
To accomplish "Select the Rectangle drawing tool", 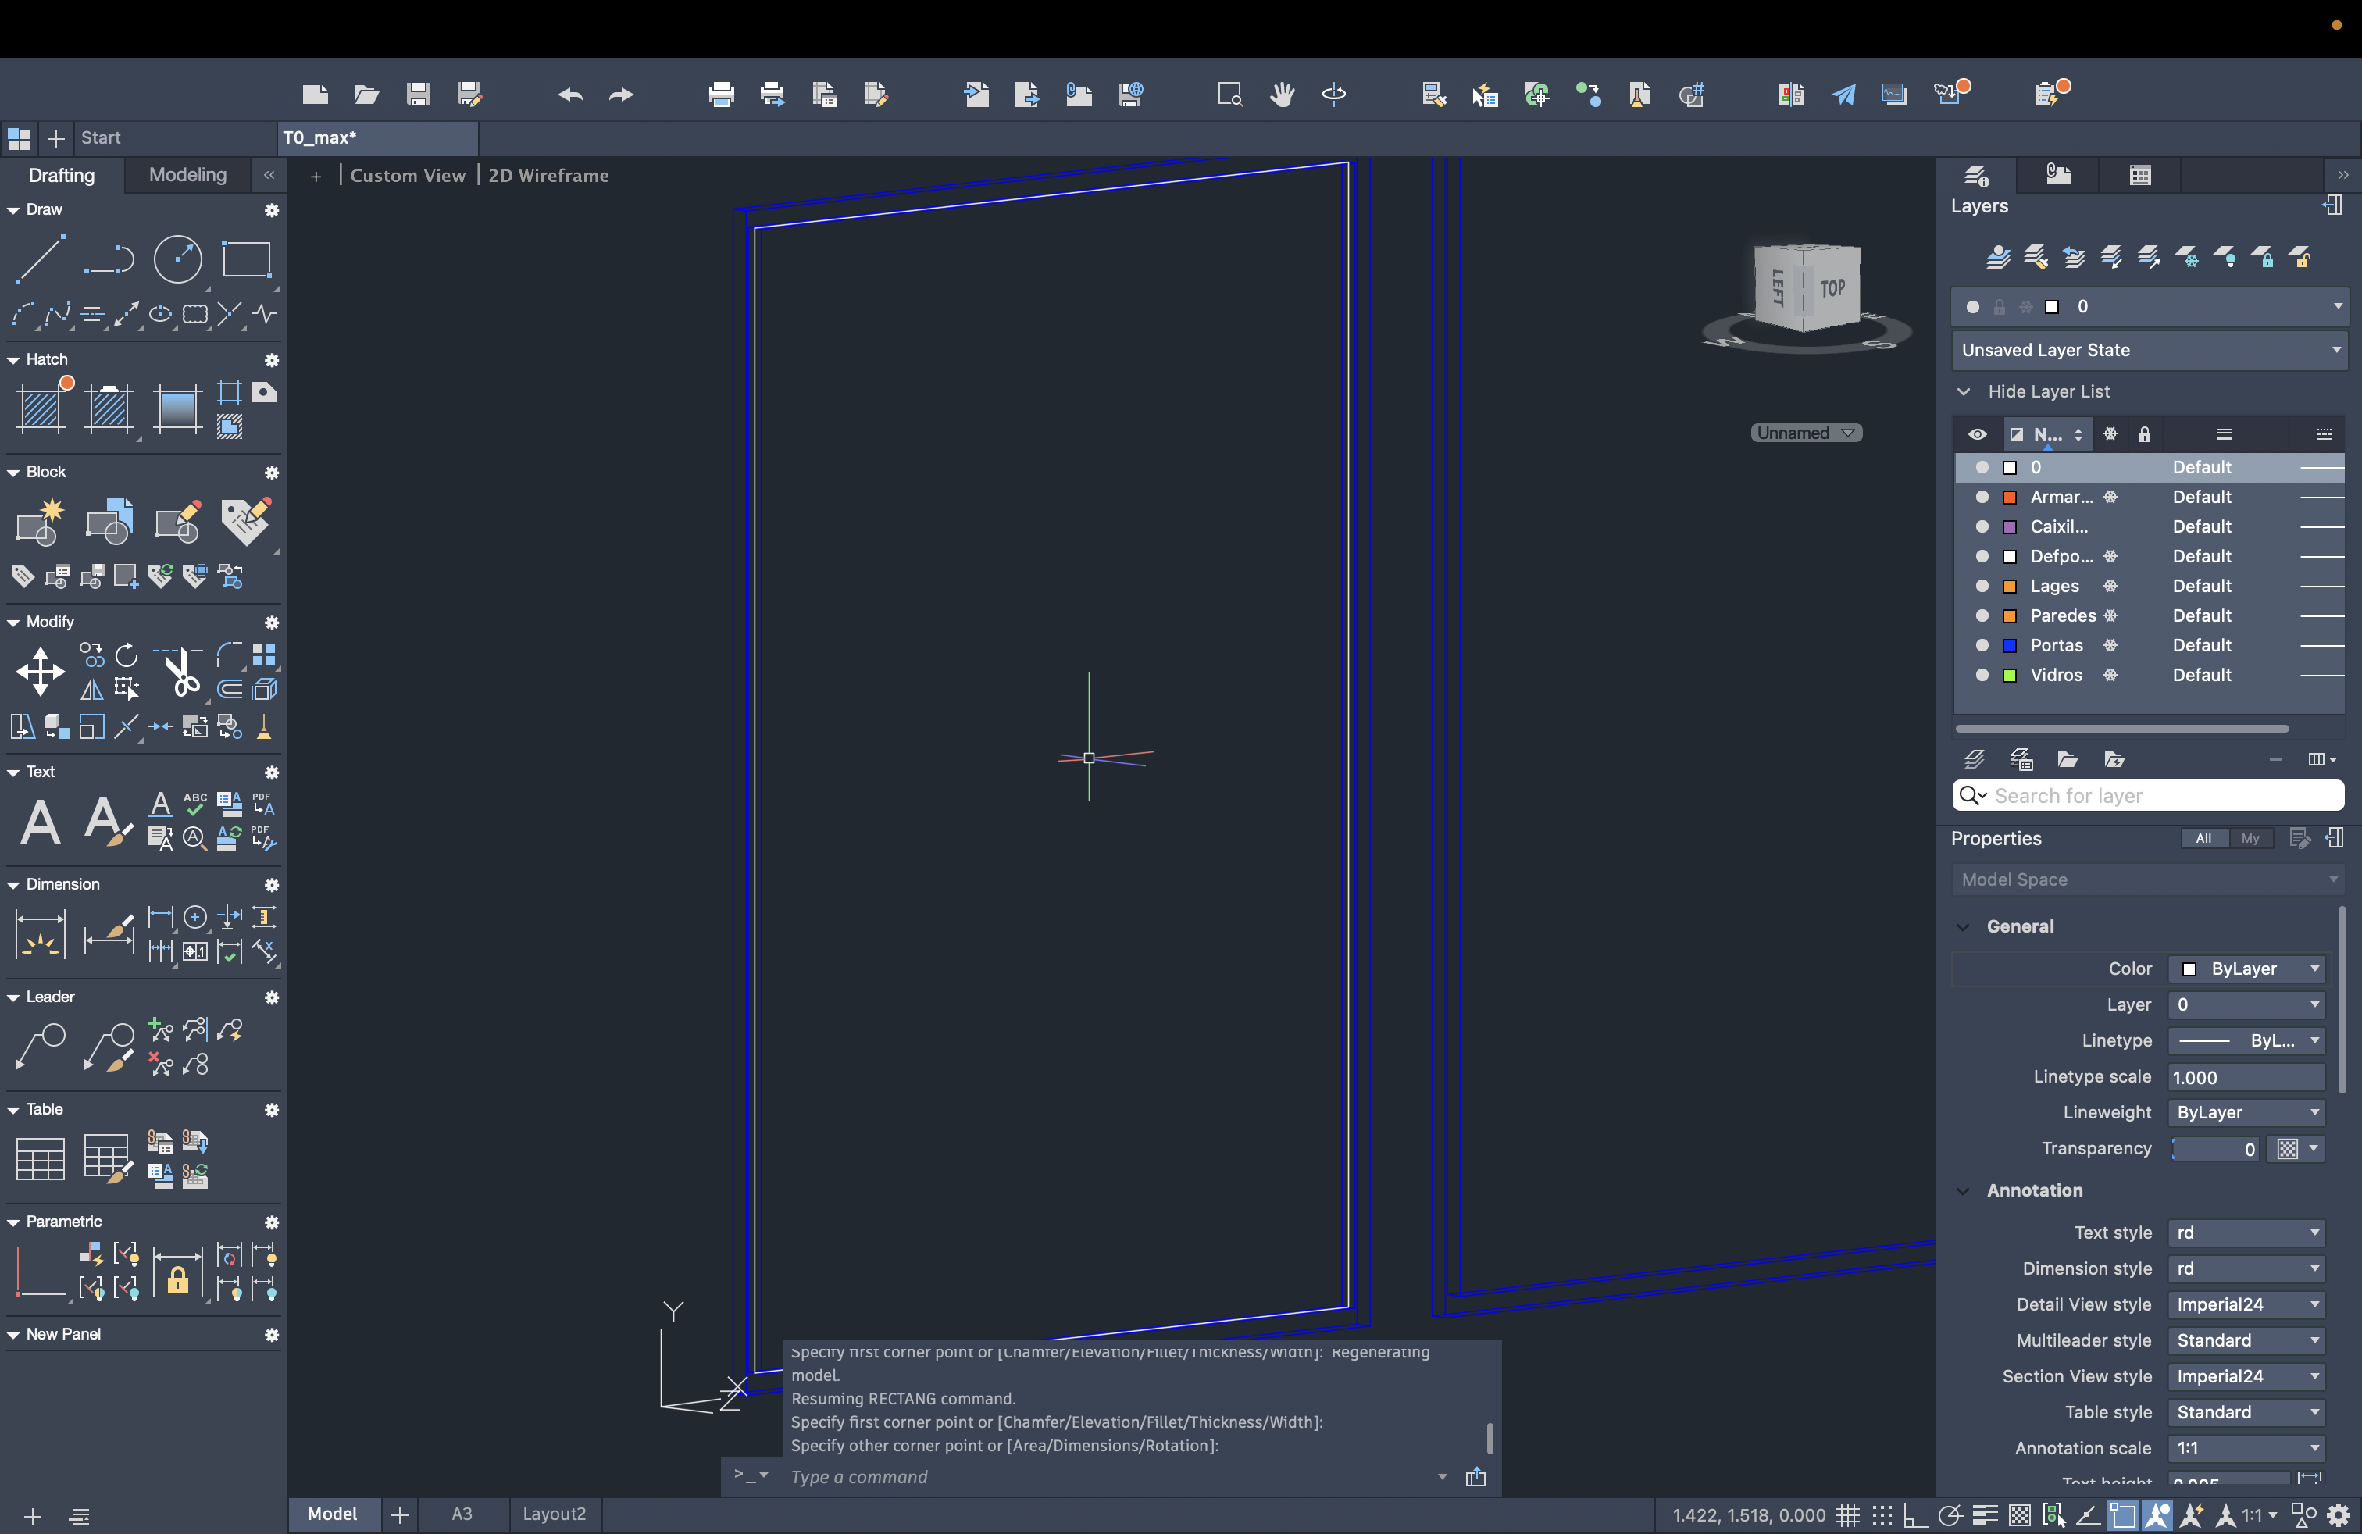I will [x=246, y=259].
